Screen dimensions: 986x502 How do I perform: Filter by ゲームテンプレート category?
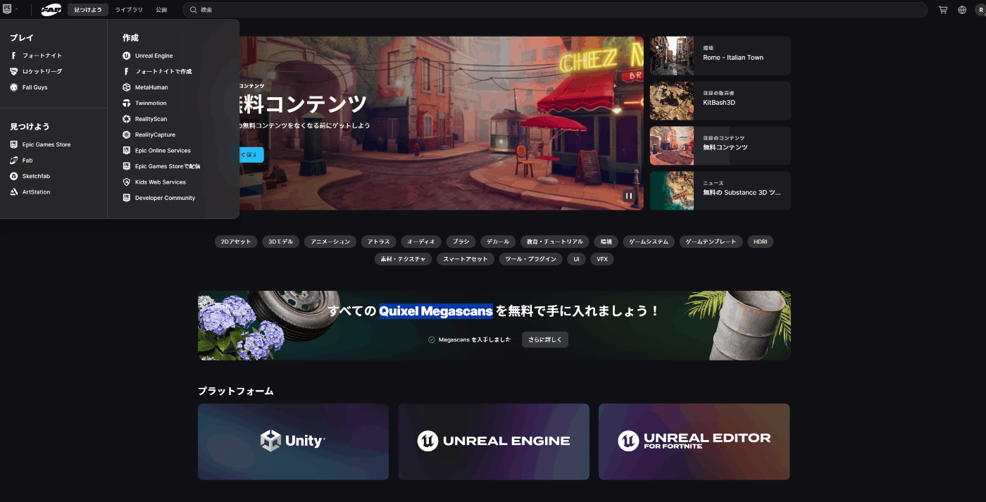(x=711, y=241)
